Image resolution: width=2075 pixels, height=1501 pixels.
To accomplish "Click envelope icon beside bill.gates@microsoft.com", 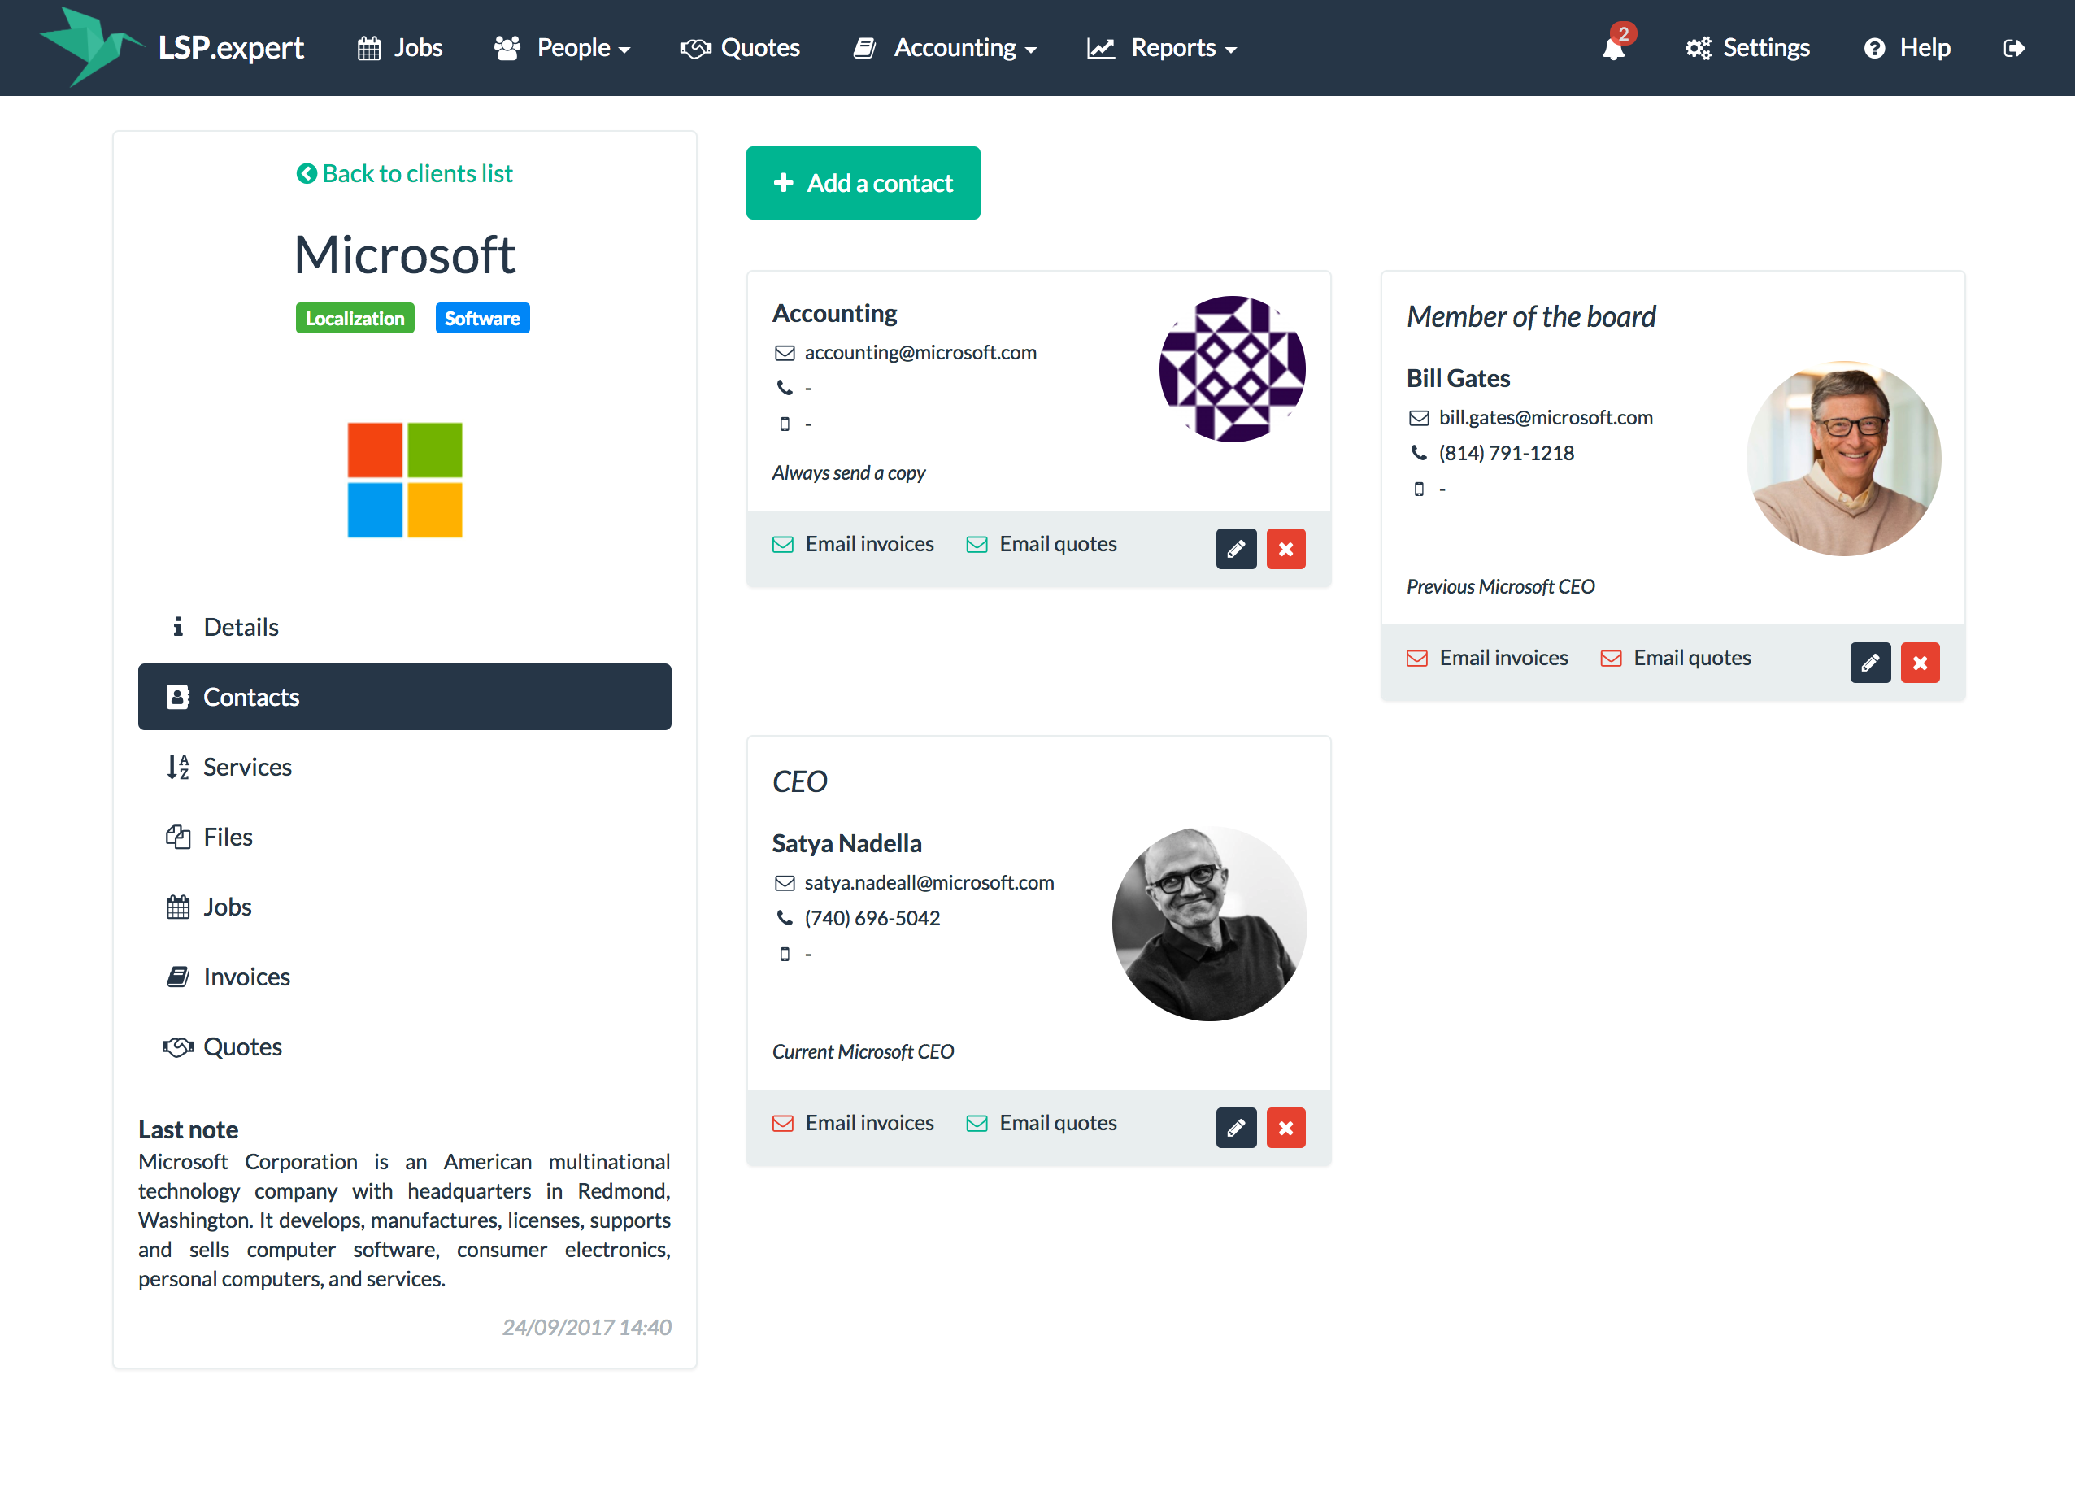I will click(x=1418, y=418).
